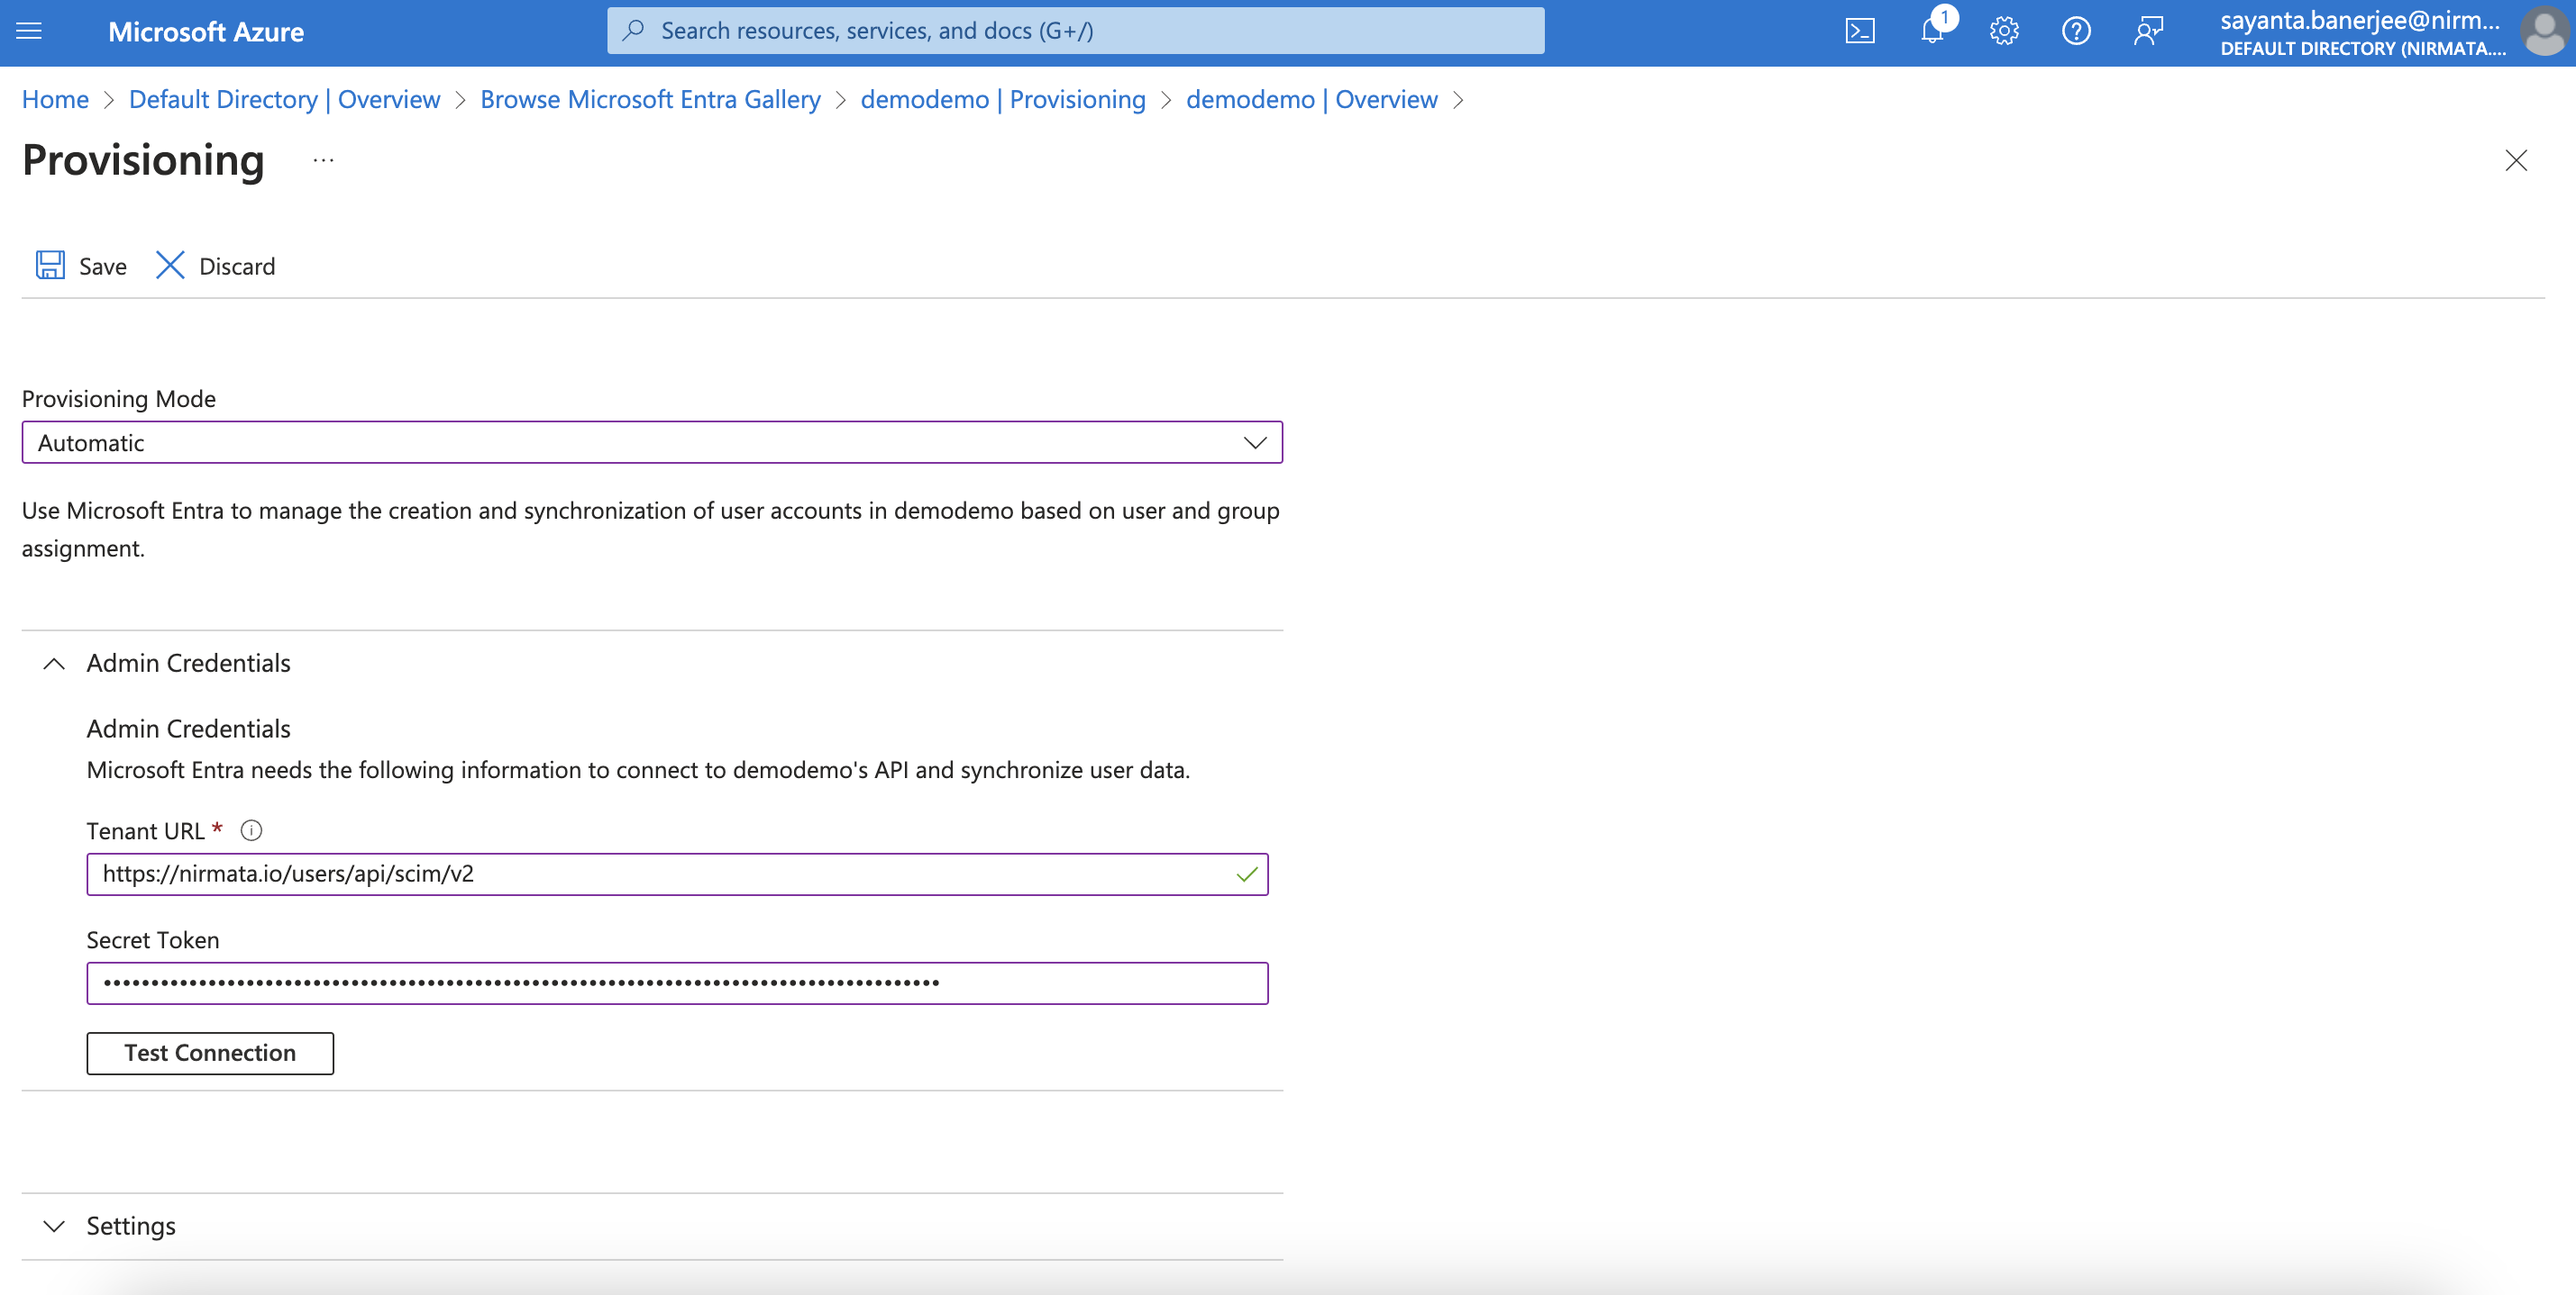2576x1295 pixels.
Task: Open Cloud Shell from the top bar
Action: (1859, 31)
